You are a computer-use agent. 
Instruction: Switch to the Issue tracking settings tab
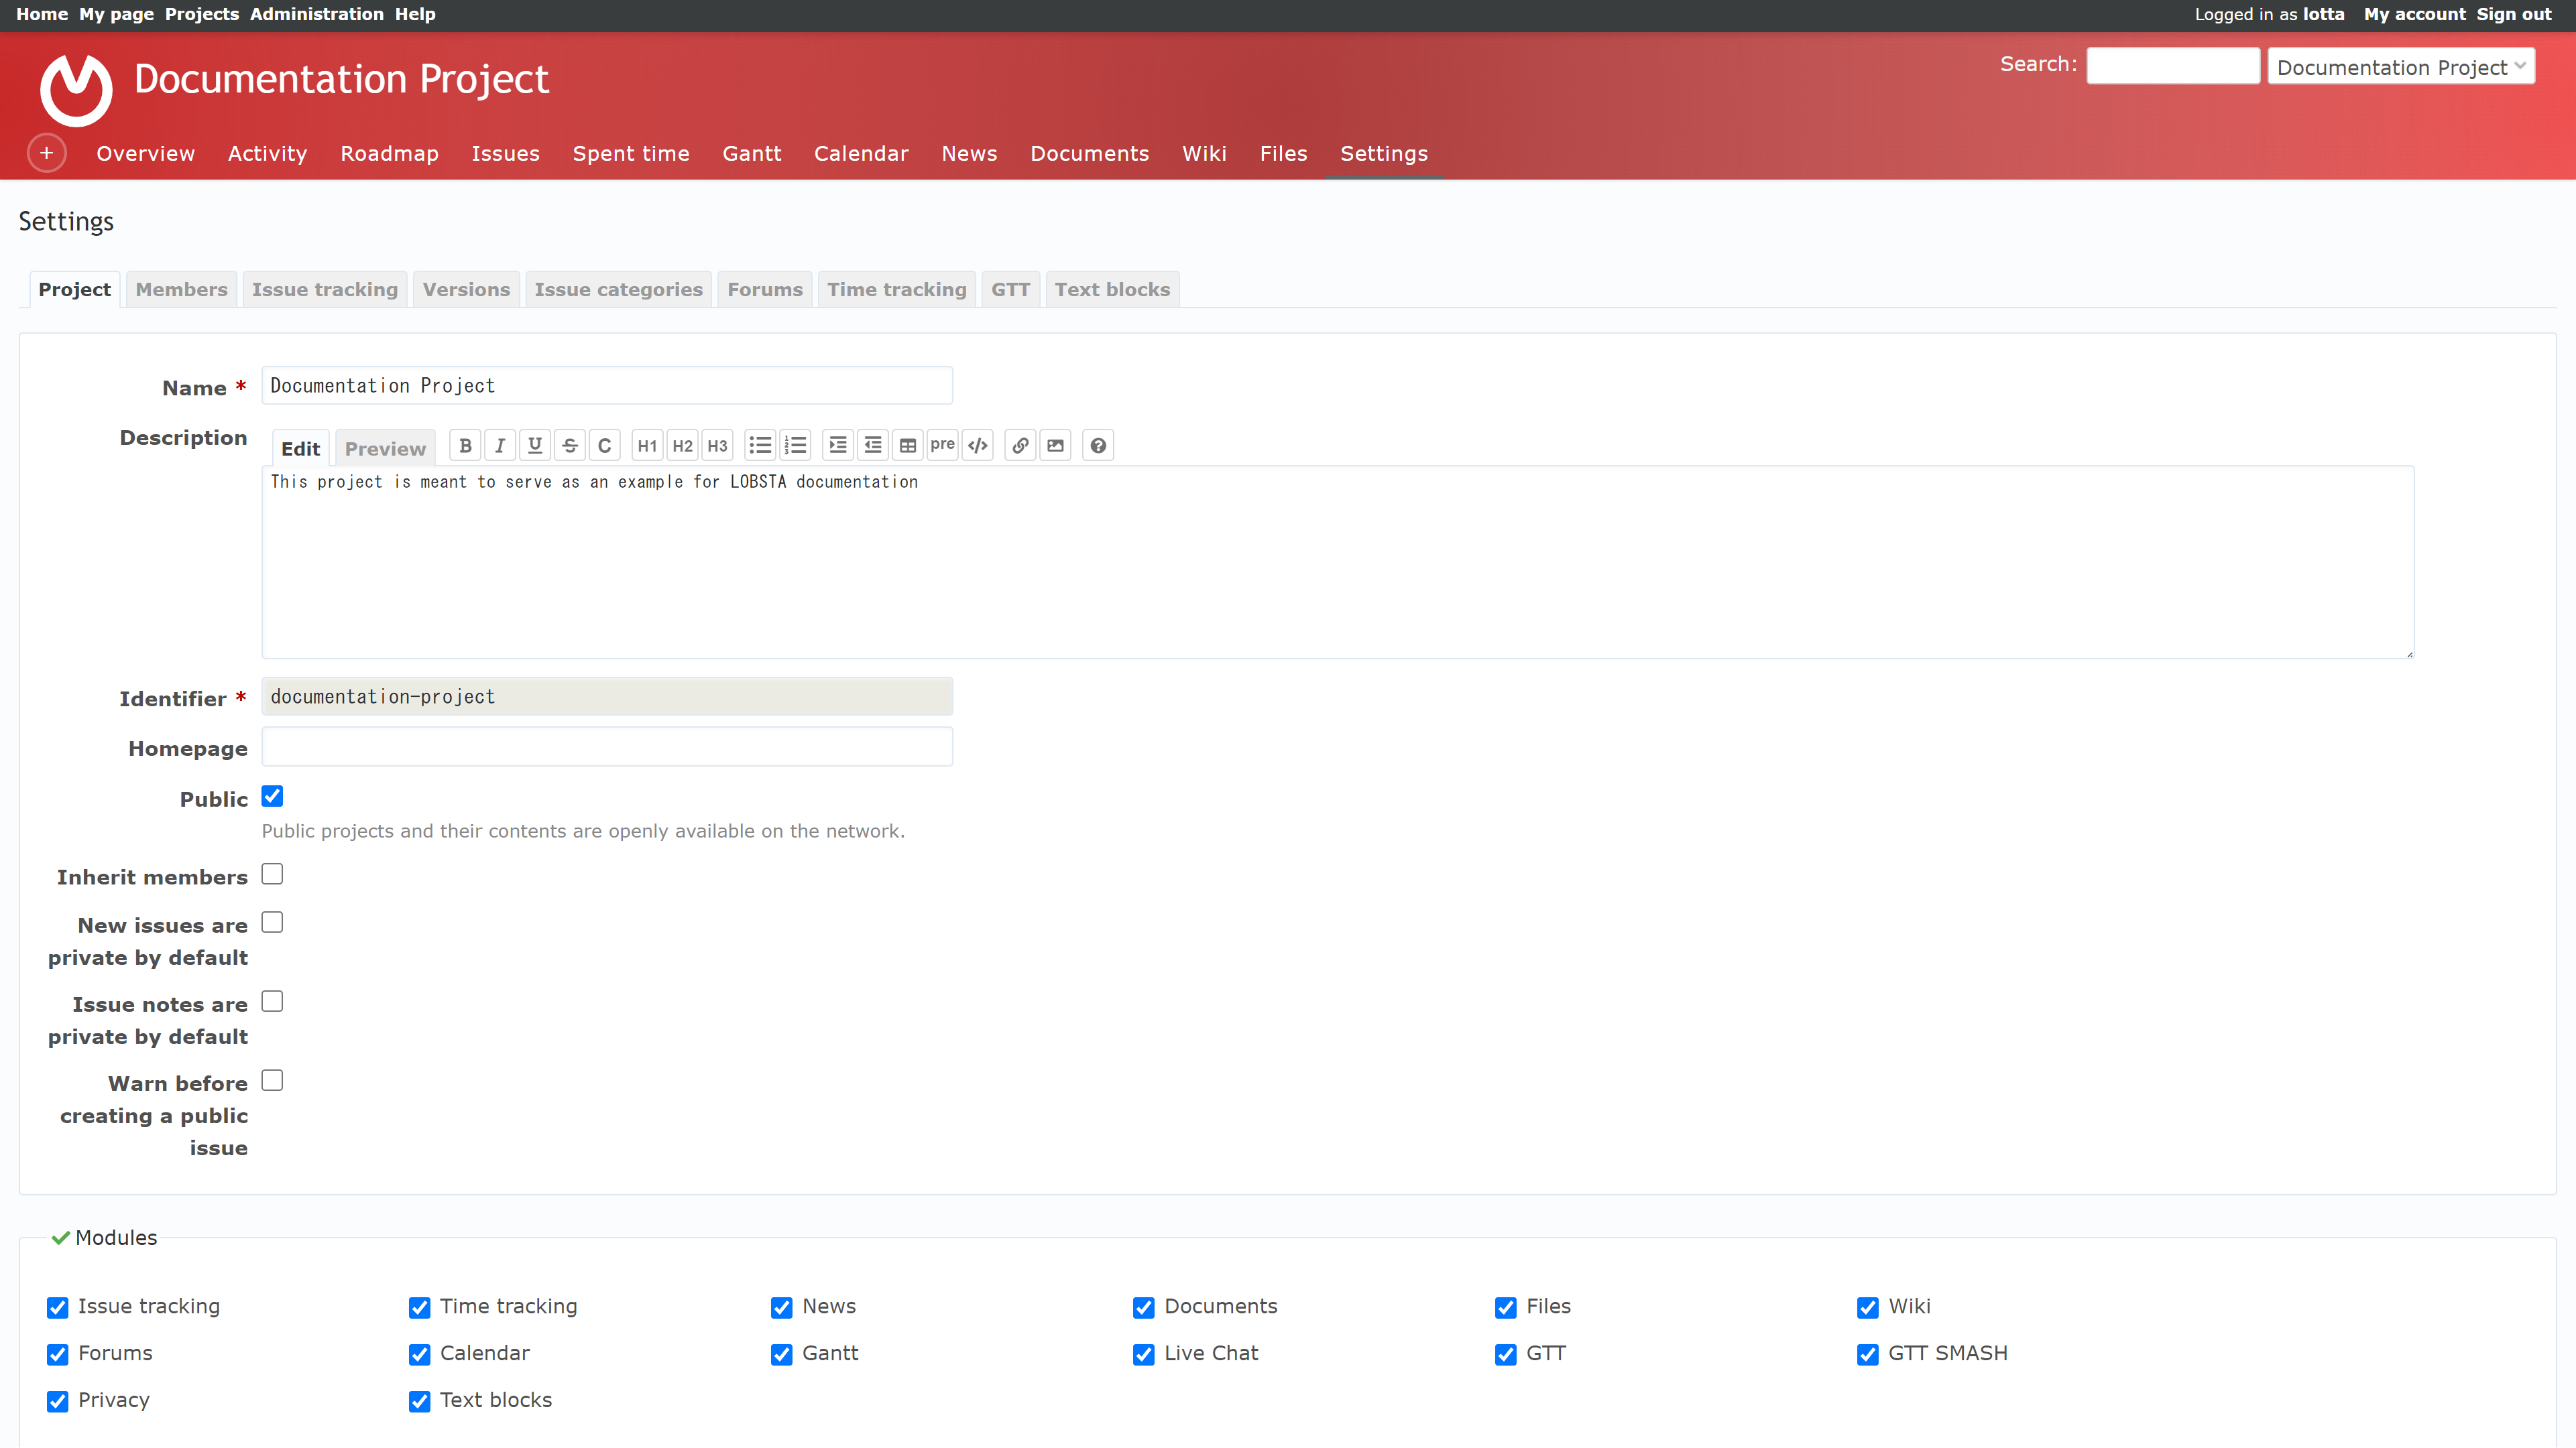pyautogui.click(x=325, y=289)
